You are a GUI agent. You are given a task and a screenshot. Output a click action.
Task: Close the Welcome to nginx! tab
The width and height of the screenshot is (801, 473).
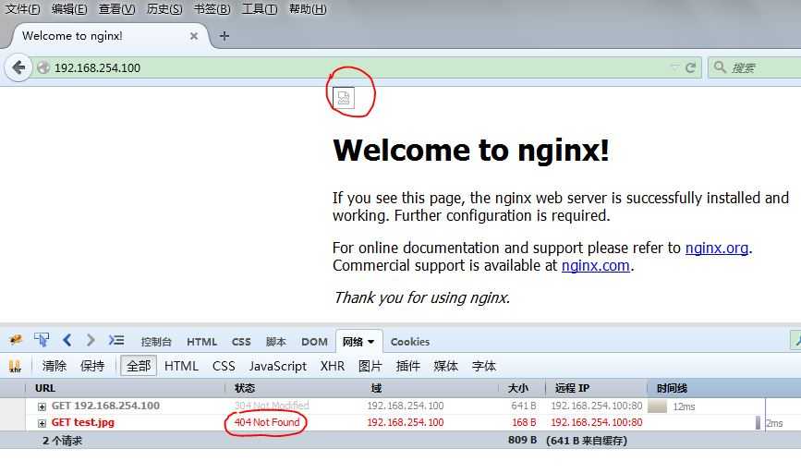pyautogui.click(x=194, y=36)
